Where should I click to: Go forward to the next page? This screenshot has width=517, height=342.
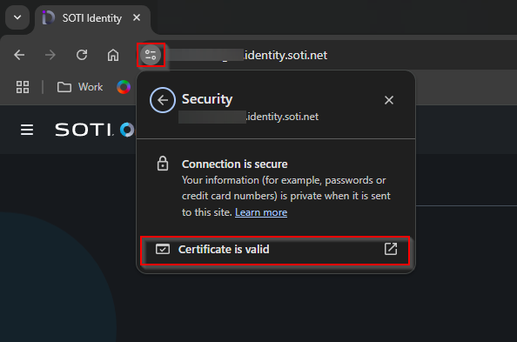(x=50, y=55)
